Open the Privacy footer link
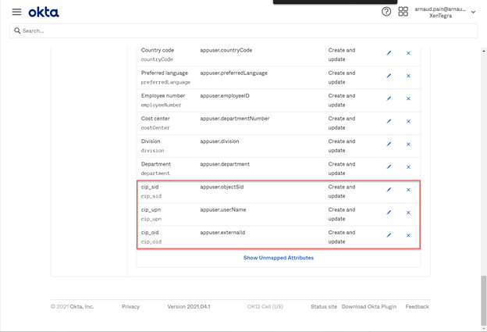487x332 pixels. click(x=130, y=307)
